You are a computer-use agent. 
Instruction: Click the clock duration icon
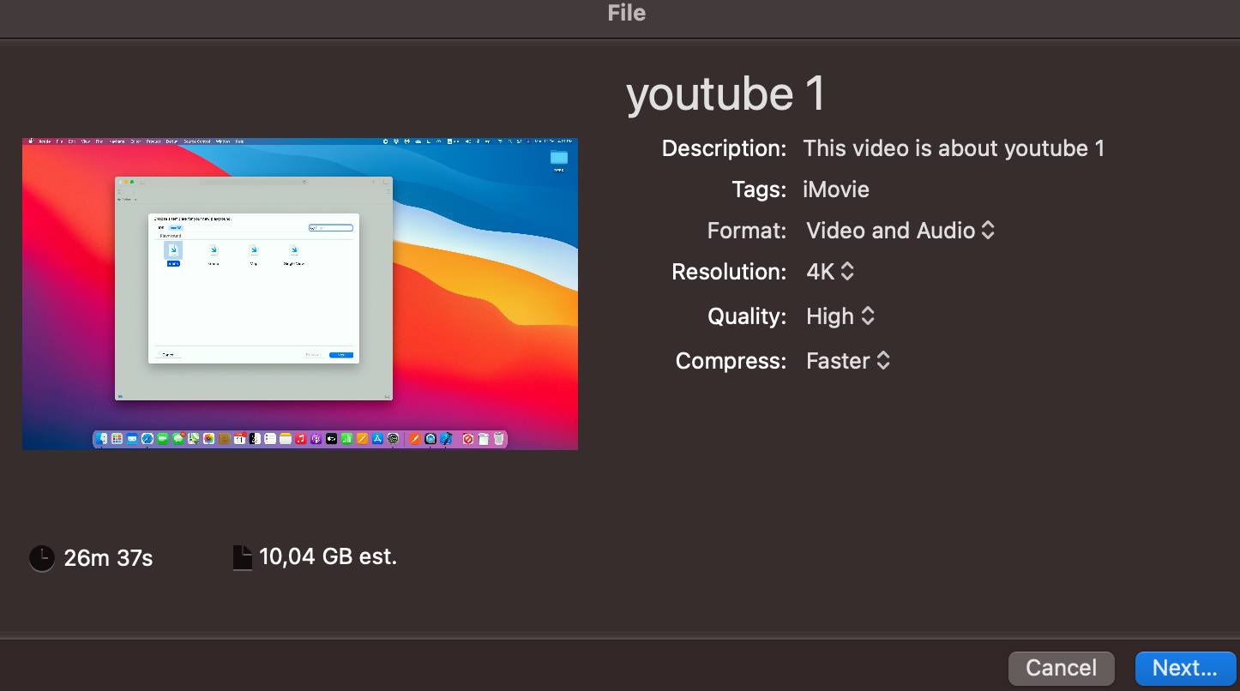[x=41, y=559]
